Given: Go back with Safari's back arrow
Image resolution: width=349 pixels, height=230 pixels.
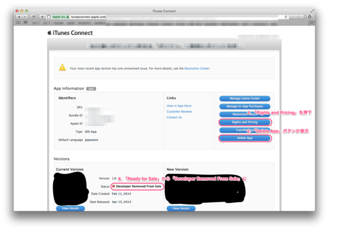Looking at the screenshot, I should 19,17.
